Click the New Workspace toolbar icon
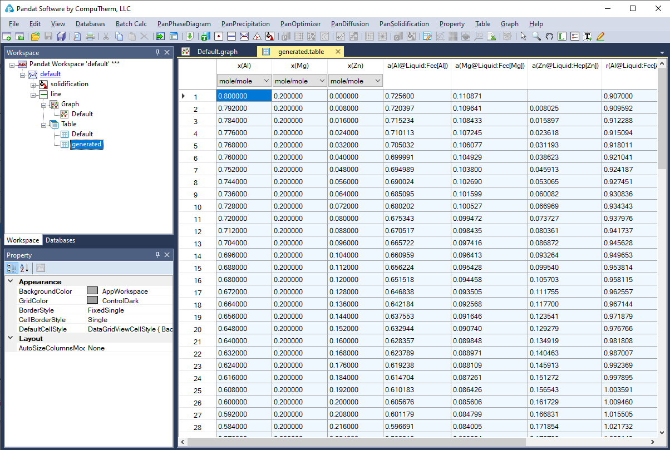 pyautogui.click(x=7, y=37)
